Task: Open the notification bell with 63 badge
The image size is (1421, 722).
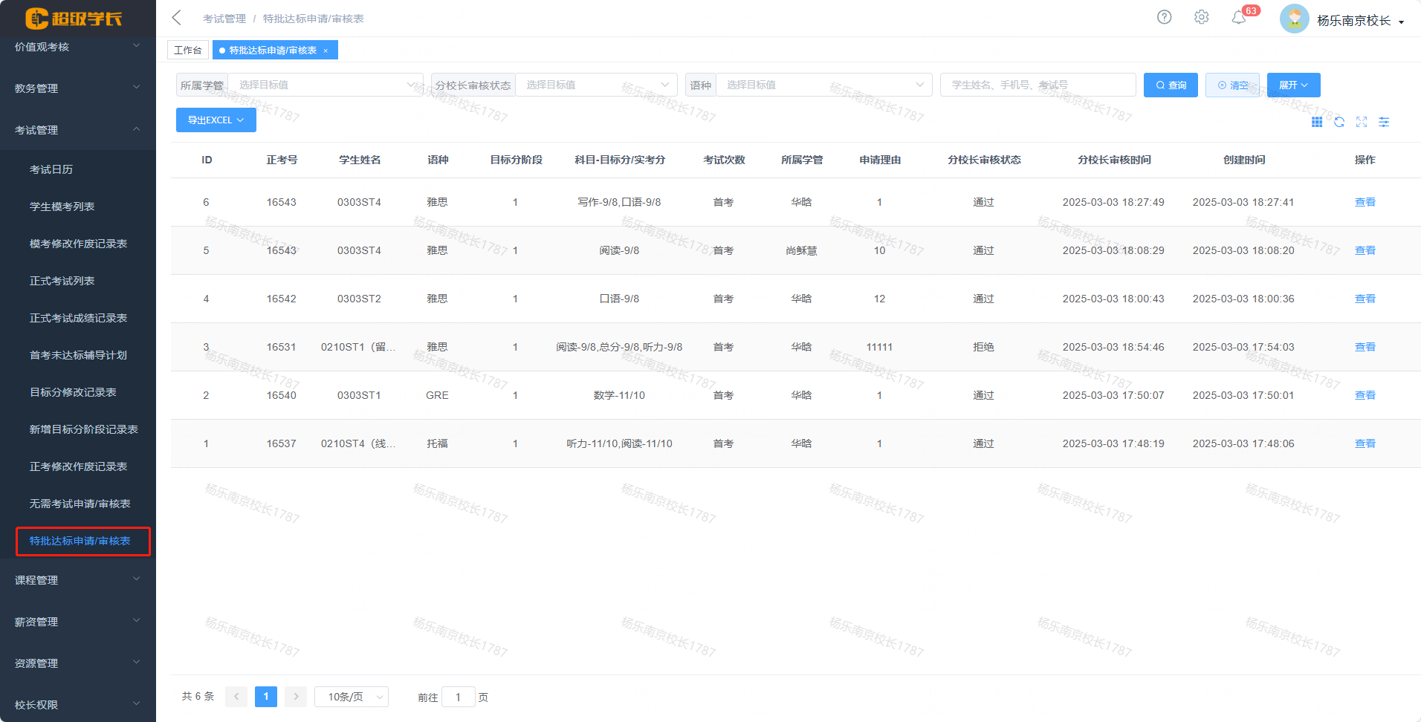Action: [x=1239, y=18]
